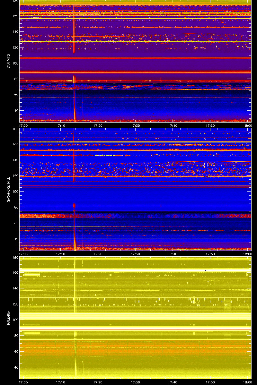Screen dimensions: 257x385
Task: Pick 17:10 time label below Palehua panel
Action: (61, 382)
